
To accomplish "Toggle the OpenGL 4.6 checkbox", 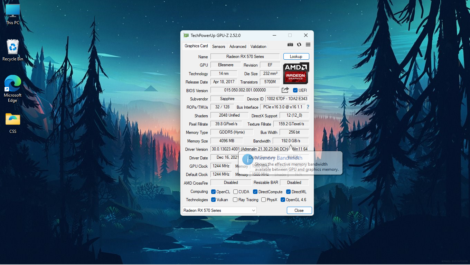I will pos(283,200).
